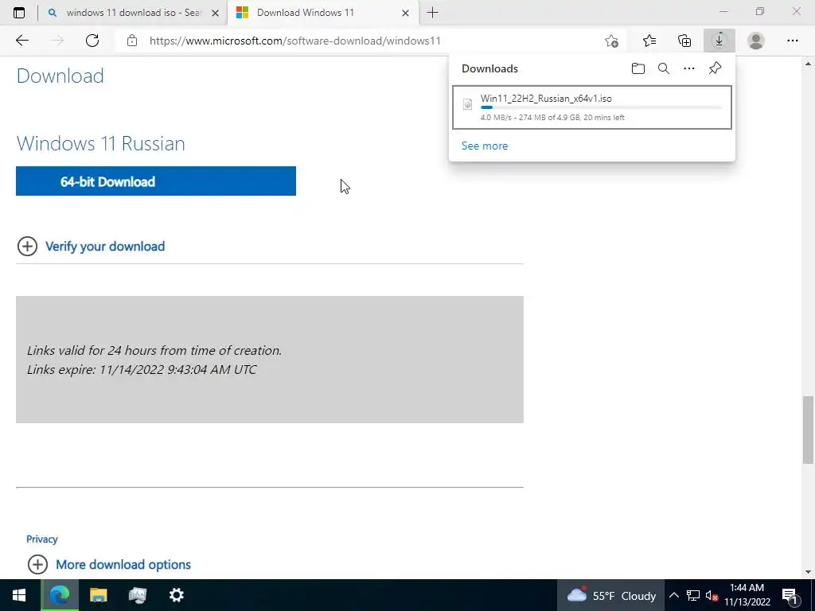Image resolution: width=815 pixels, height=611 pixels.
Task: Refresh the current page
Action: (92, 41)
